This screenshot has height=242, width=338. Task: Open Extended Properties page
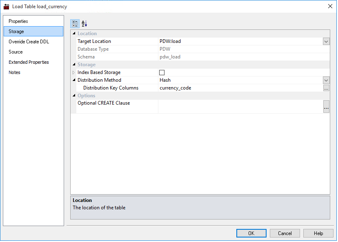(29, 62)
